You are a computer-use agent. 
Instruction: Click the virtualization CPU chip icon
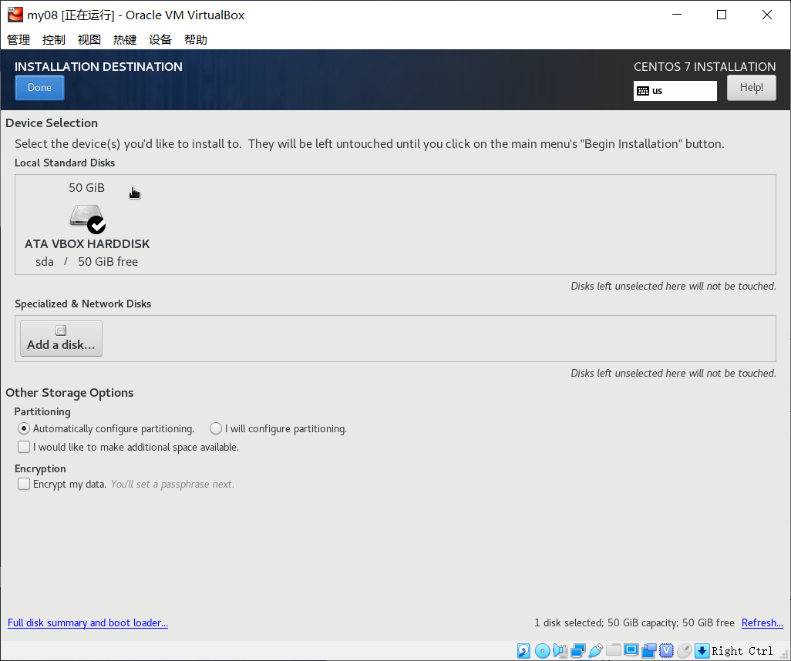point(666,650)
